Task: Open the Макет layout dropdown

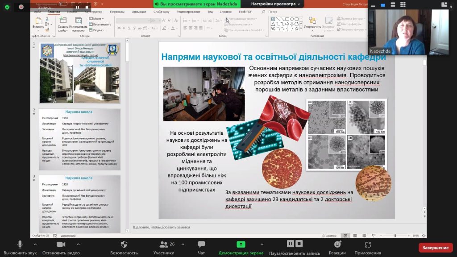Action: click(x=96, y=19)
